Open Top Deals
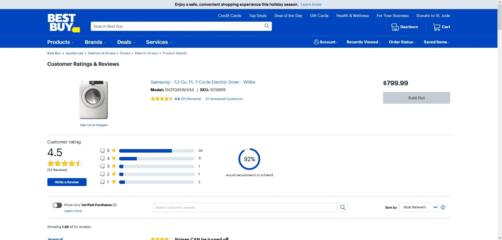This screenshot has height=240, width=502. click(x=258, y=16)
